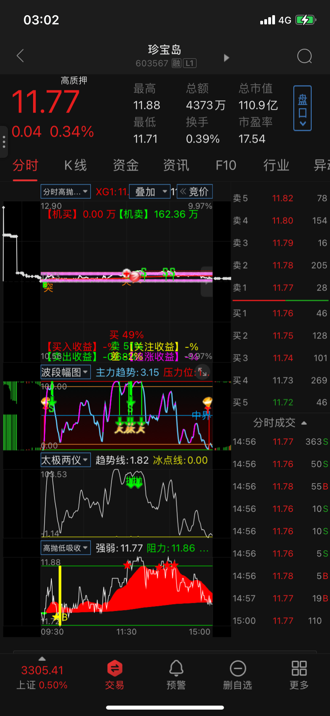Viewport: 330px width, 716px height.
Task: Open the 高抛低吸收 indicator dropdown
Action: [x=65, y=548]
